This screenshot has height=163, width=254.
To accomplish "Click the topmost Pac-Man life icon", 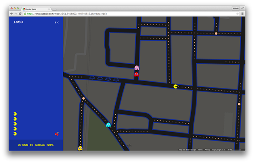I will (x=15, y=114).
